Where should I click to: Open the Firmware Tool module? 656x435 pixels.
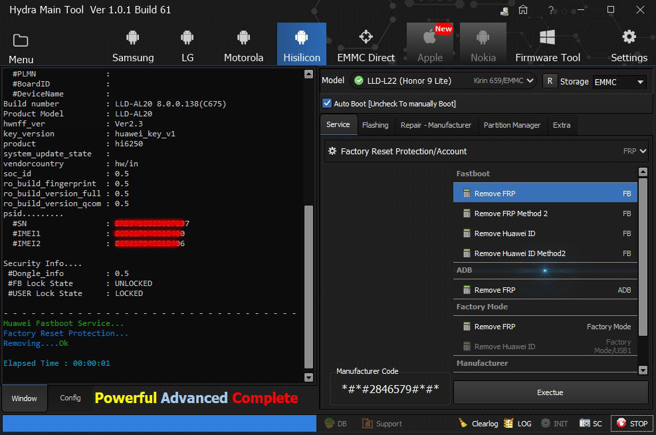(548, 46)
